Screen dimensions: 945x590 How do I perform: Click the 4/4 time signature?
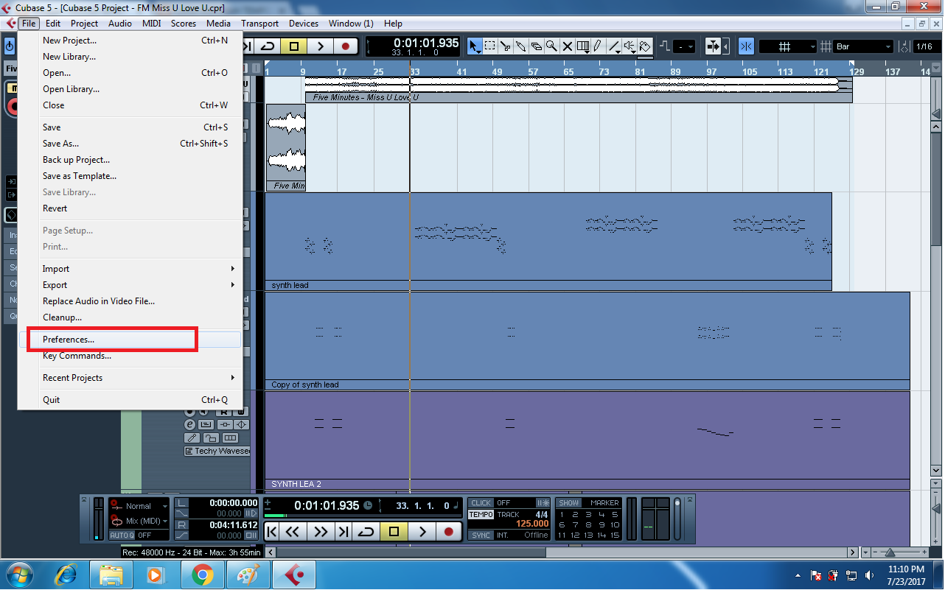click(x=542, y=514)
